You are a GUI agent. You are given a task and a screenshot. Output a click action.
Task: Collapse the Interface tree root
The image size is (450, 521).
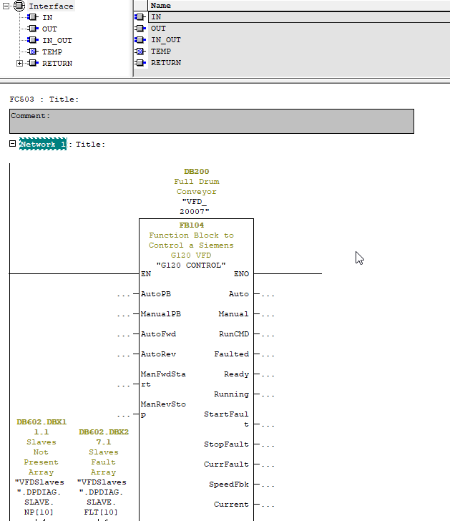6,6
